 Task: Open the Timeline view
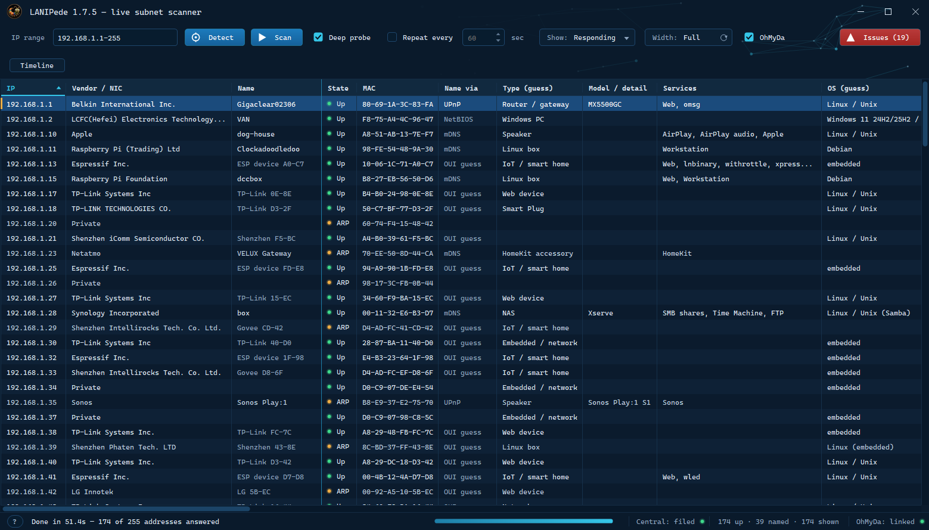click(37, 66)
